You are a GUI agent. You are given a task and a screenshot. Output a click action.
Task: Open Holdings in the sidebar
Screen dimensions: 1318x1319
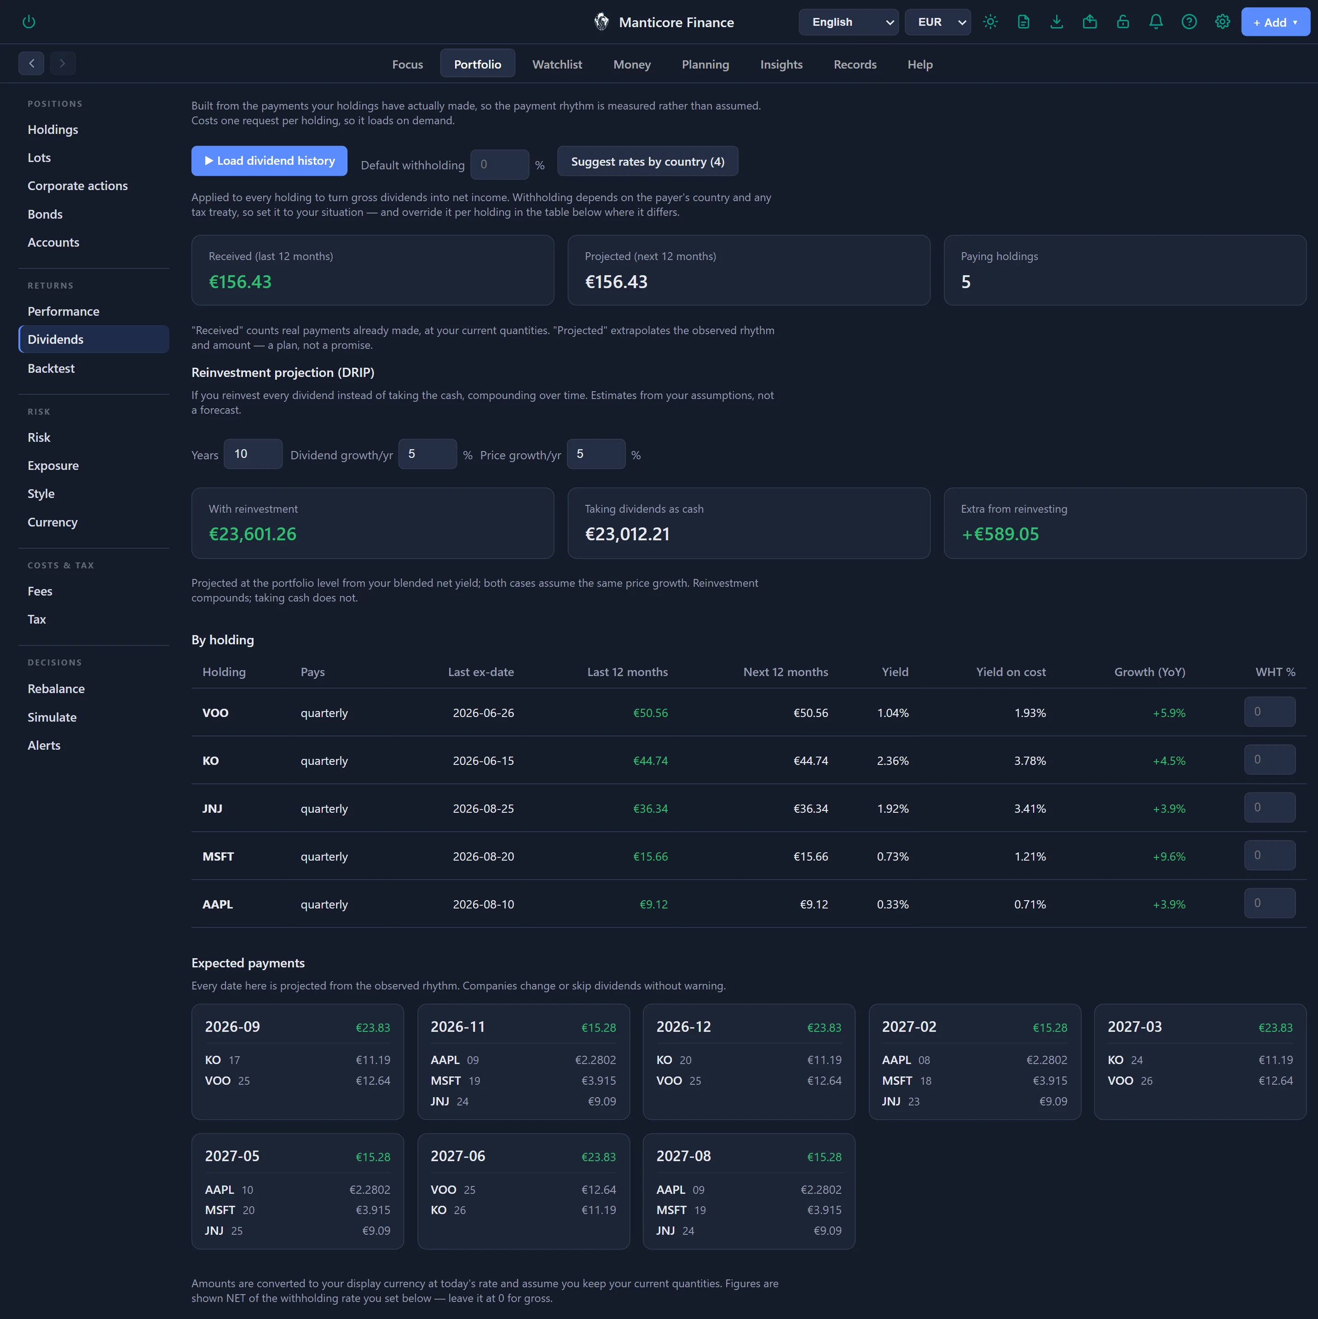[93, 130]
